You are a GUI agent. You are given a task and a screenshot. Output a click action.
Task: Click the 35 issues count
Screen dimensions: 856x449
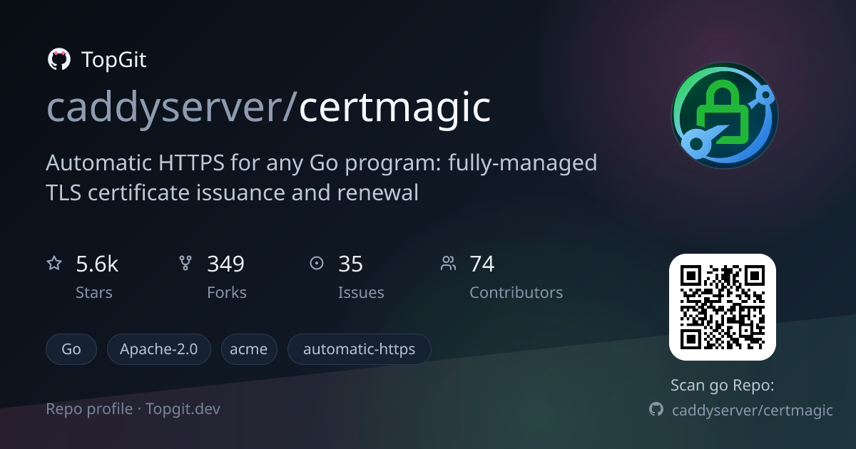tap(351, 264)
